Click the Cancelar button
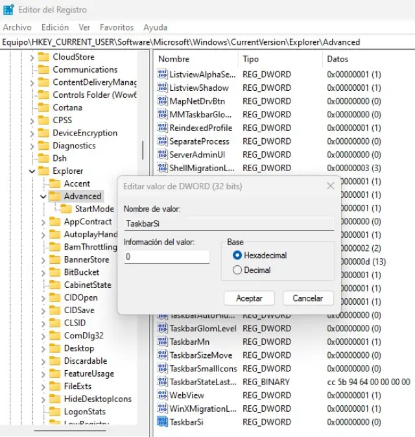 308,298
